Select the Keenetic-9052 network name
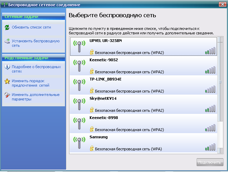This screenshot has width=228, height=172. 104,60
